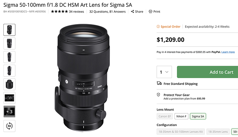Select the lens hood thumbnail
Image resolution: width=238 pixels, height=137 pixels.
[10, 84]
